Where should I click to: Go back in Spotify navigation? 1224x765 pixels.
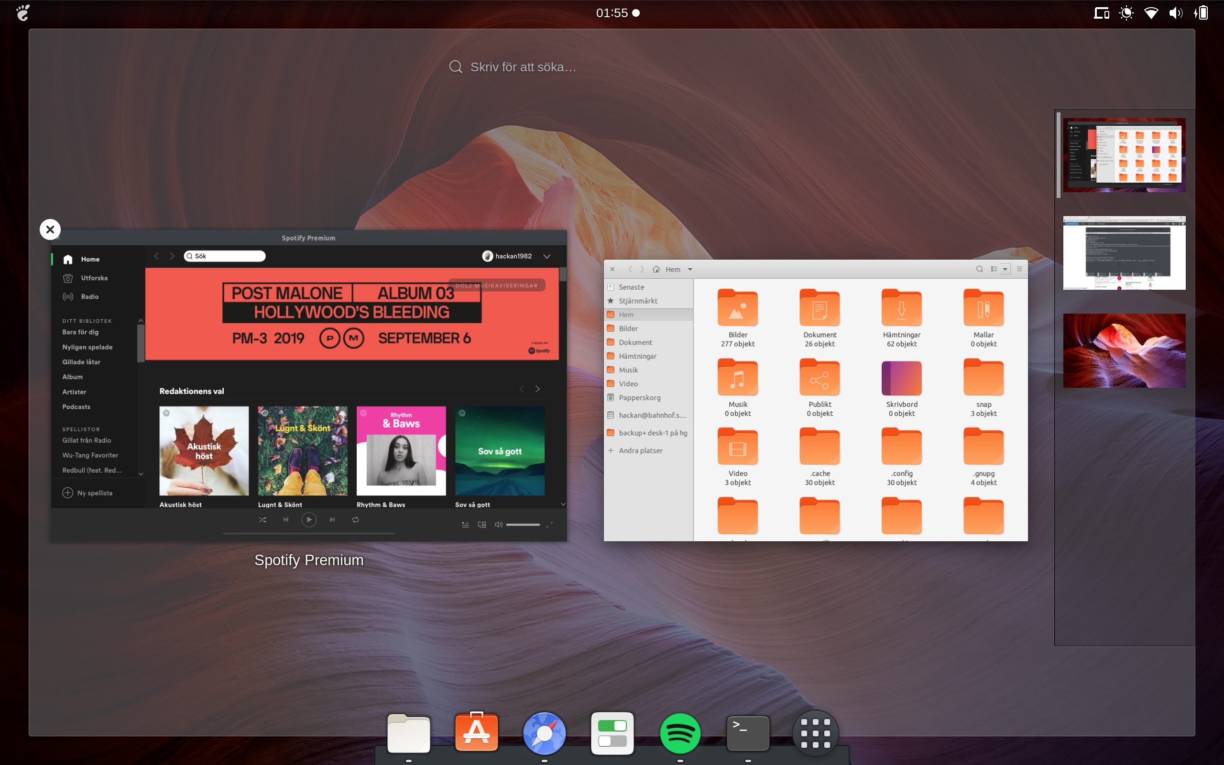(157, 256)
